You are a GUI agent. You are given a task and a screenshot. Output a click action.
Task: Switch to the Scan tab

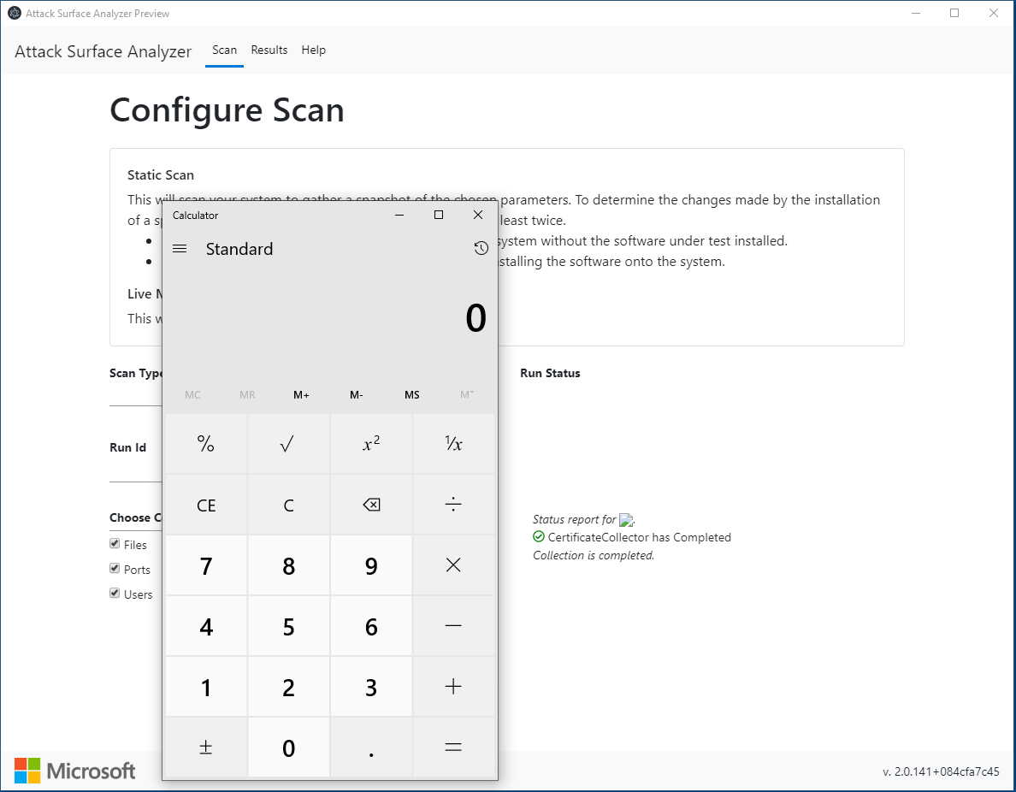(224, 50)
